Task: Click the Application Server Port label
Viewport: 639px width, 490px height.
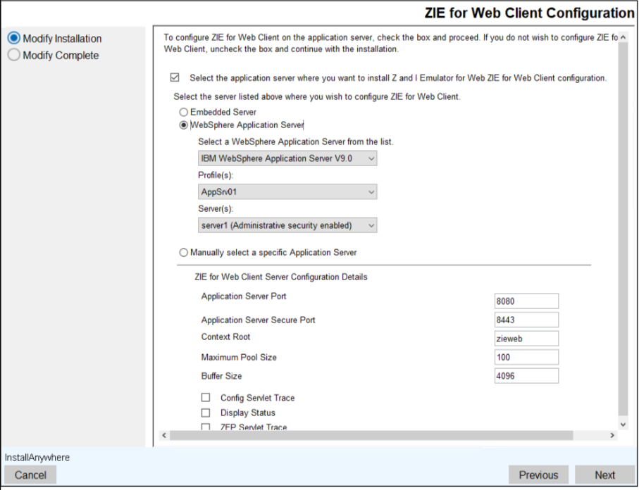Action: coord(244,296)
